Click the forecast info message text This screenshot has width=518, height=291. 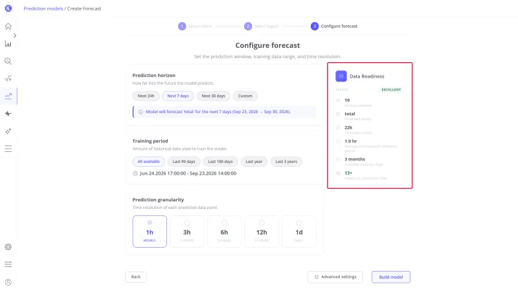pyautogui.click(x=218, y=112)
